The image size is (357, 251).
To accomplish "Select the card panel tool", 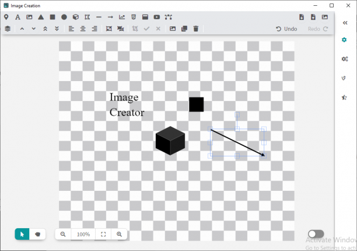I will (145, 17).
